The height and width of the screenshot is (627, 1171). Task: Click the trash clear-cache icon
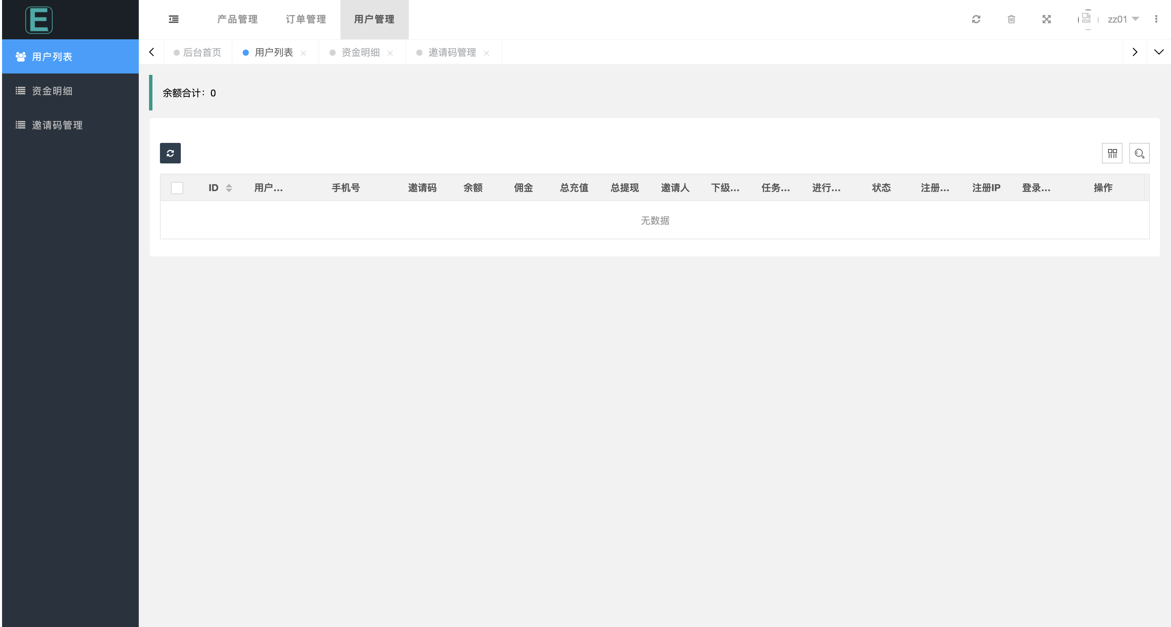(1011, 19)
